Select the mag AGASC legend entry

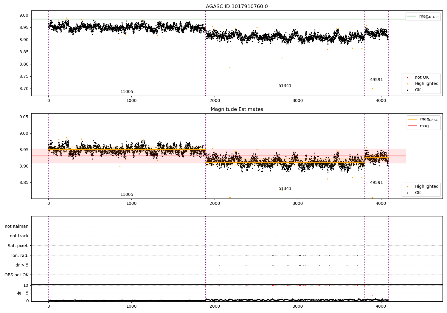pos(423,16)
